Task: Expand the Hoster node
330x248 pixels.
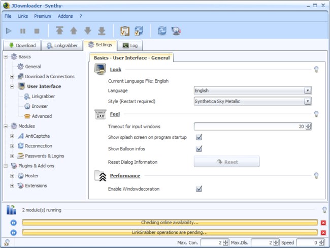Action: click(x=12, y=176)
